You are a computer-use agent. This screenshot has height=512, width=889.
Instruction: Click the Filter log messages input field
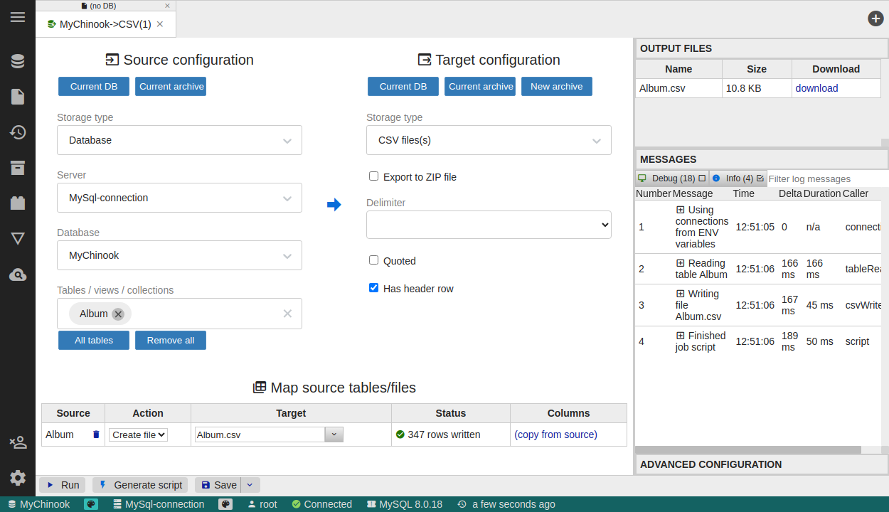click(x=825, y=178)
